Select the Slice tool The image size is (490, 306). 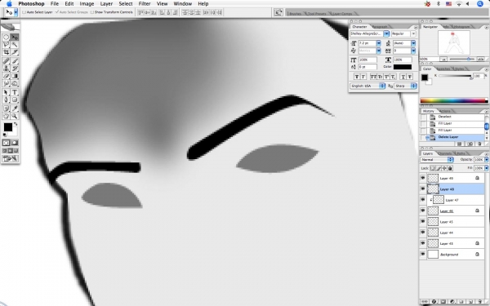tap(15, 52)
